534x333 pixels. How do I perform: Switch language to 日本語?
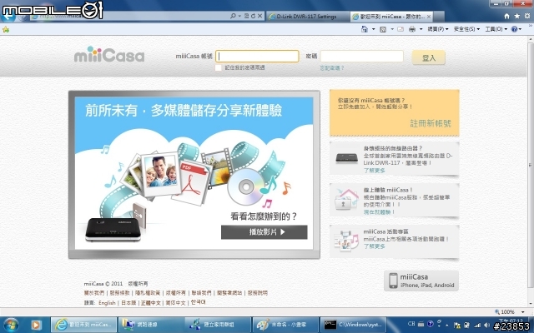[x=128, y=303]
